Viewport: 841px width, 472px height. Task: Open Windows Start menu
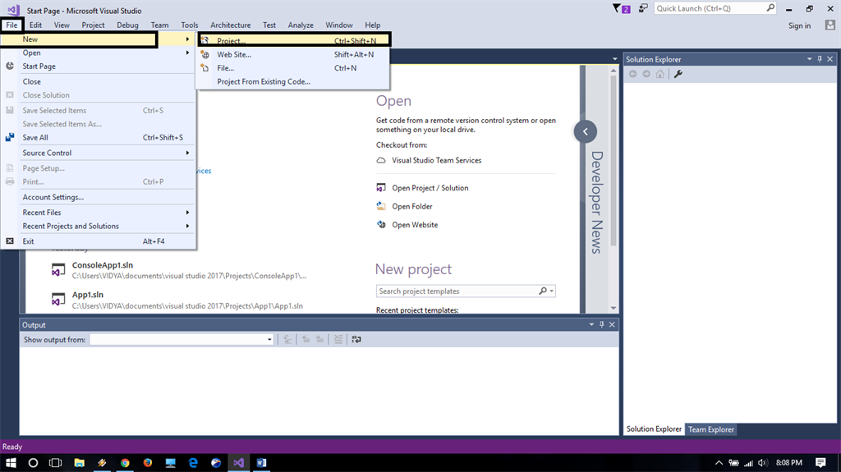coord(11,462)
